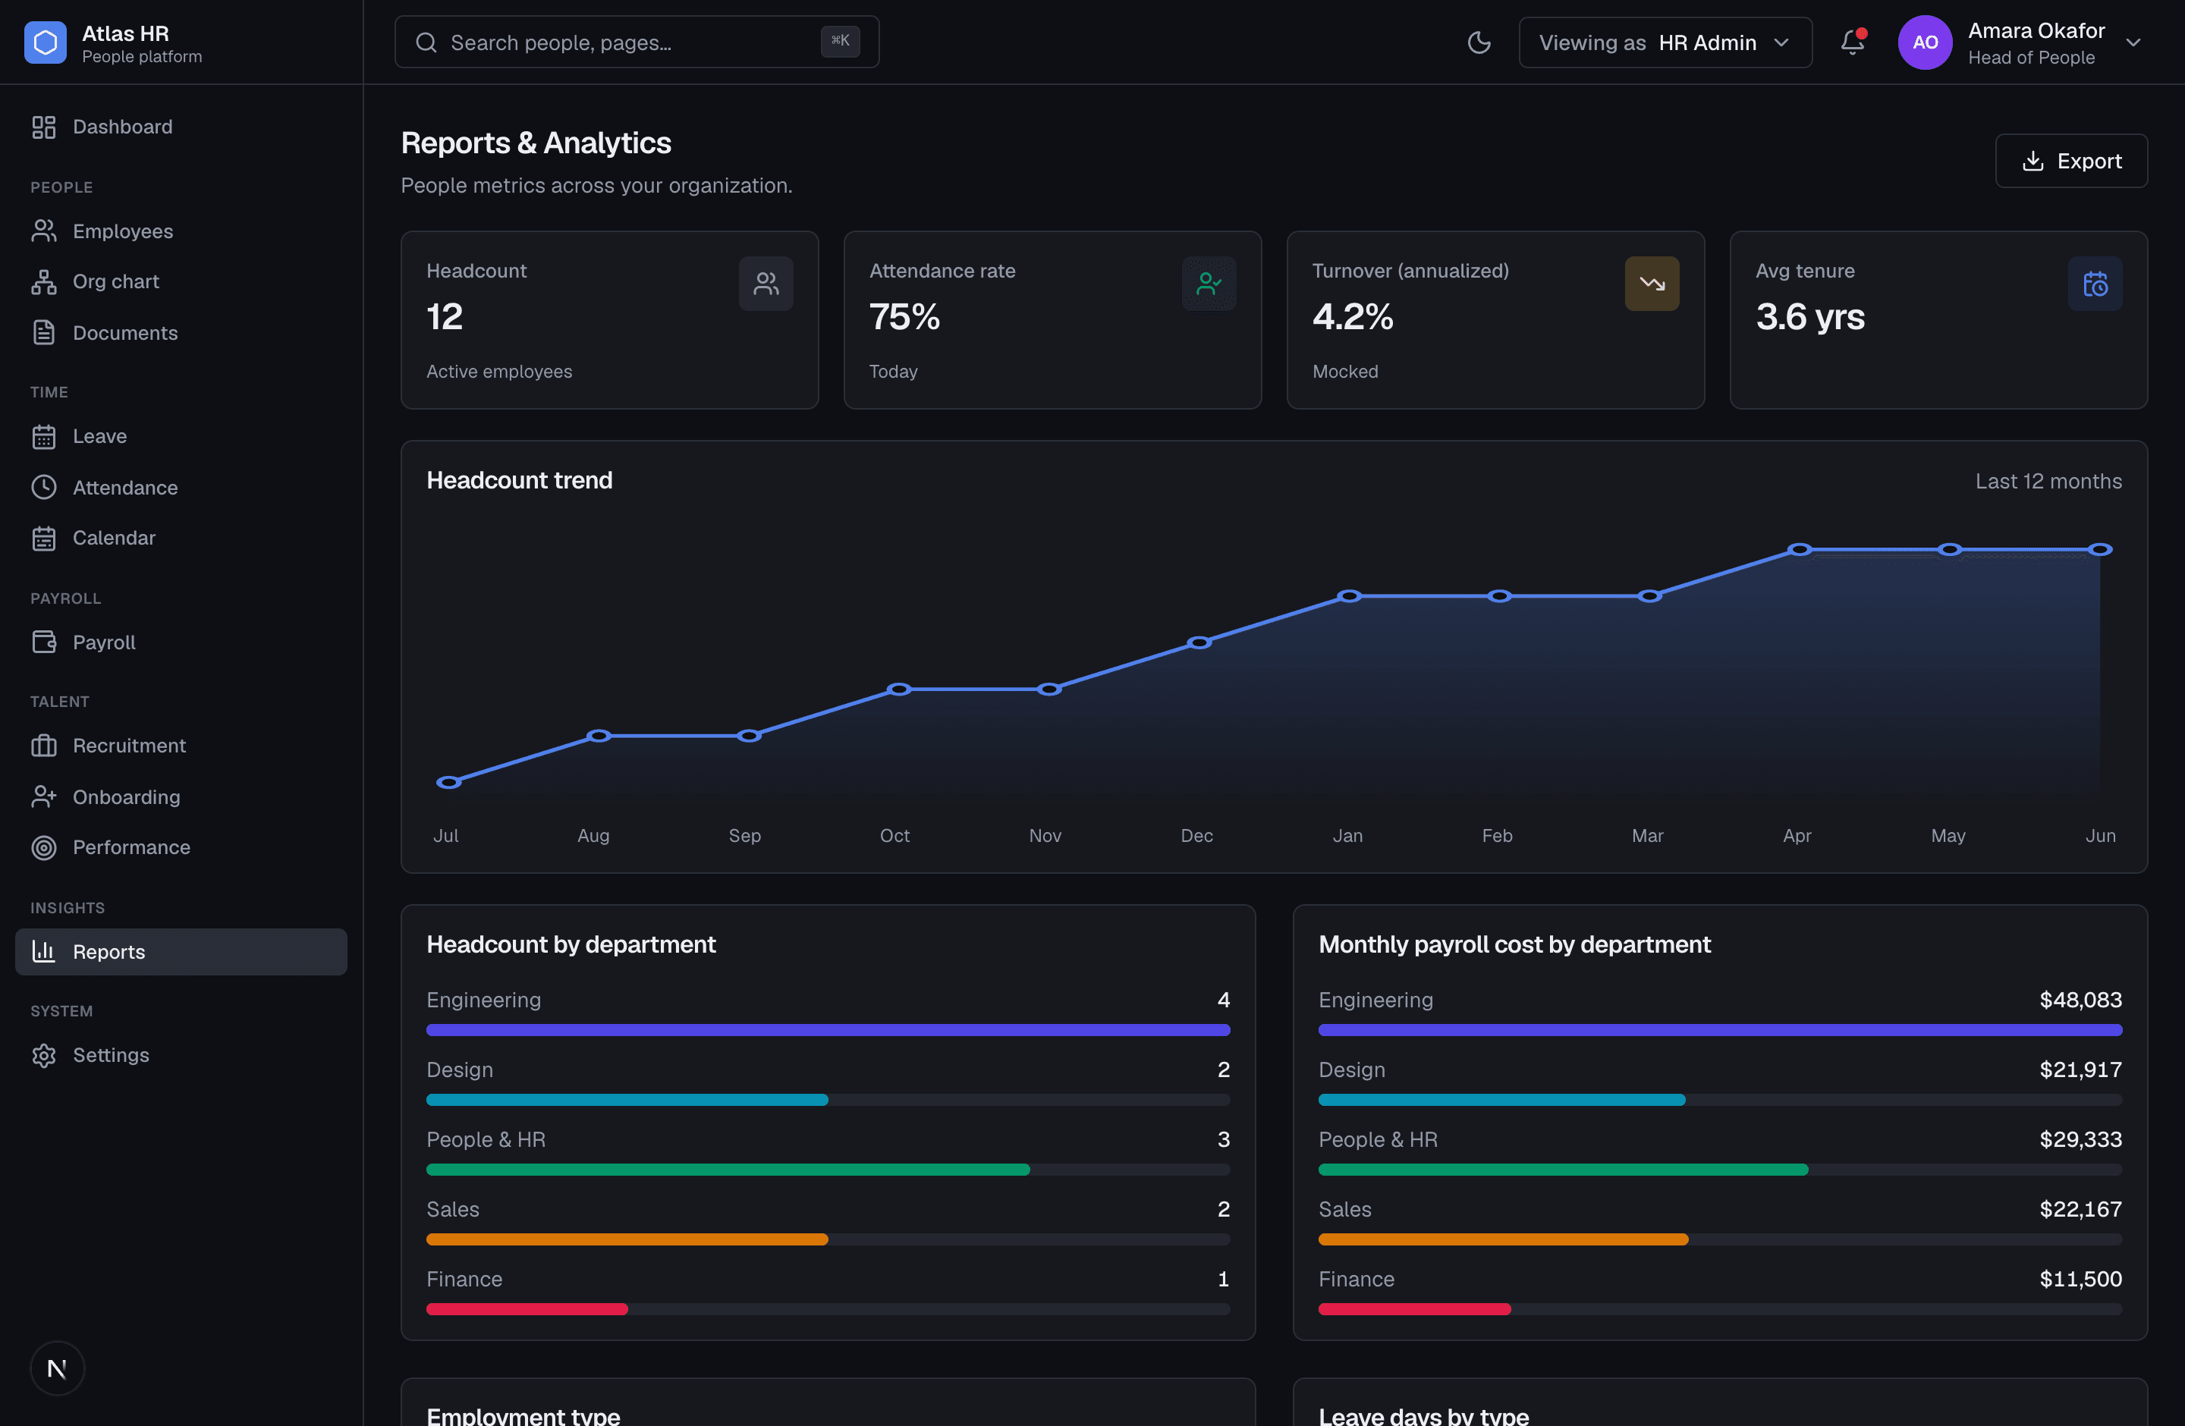Click the Headcount 12 value
Screen dimensions: 2185x1426
click(445, 316)
